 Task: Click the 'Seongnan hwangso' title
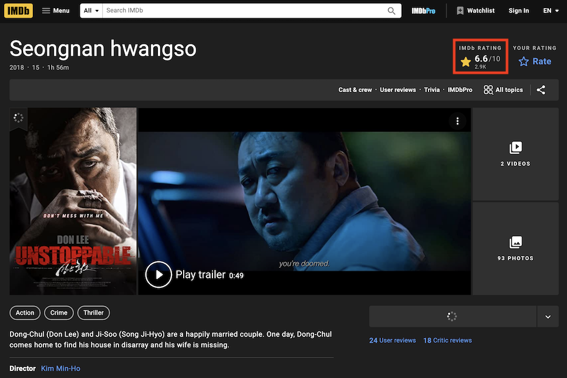tap(103, 49)
